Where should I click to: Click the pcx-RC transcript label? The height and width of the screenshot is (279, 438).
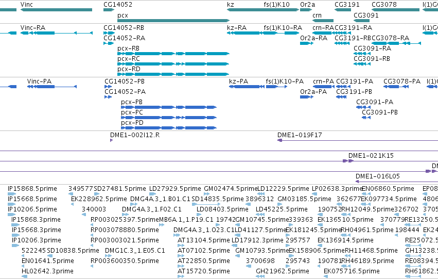click(x=129, y=59)
